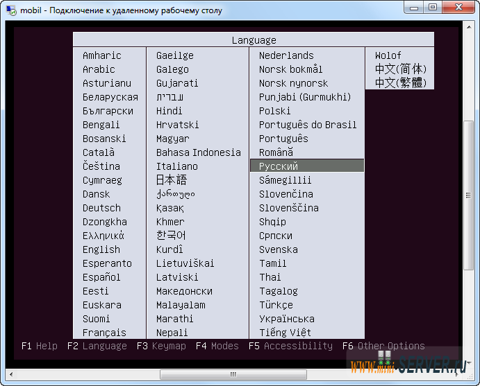Image resolution: width=480 pixels, height=386 pixels.
Task: Select Asturianu from language list
Action: [107, 83]
